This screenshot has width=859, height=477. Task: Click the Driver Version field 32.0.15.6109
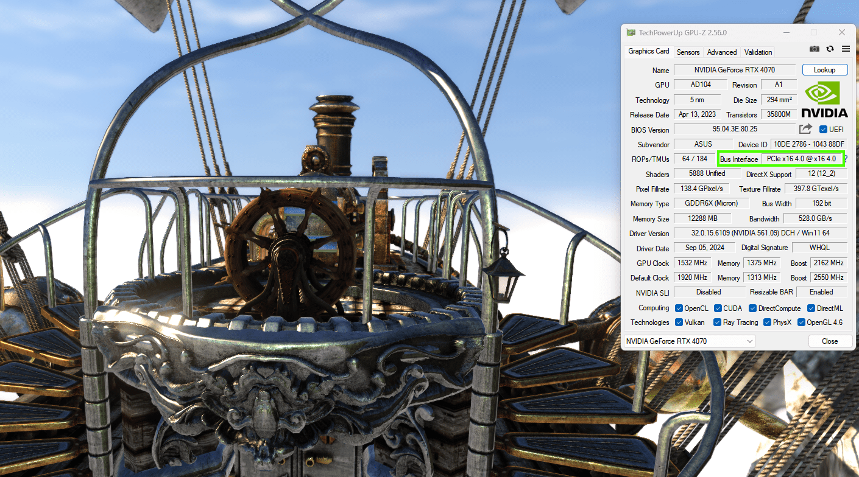[760, 233]
